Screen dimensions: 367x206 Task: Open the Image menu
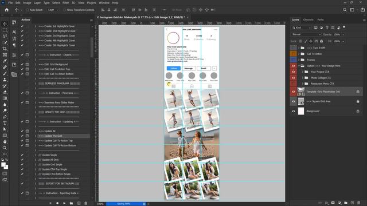pyautogui.click(x=27, y=3)
